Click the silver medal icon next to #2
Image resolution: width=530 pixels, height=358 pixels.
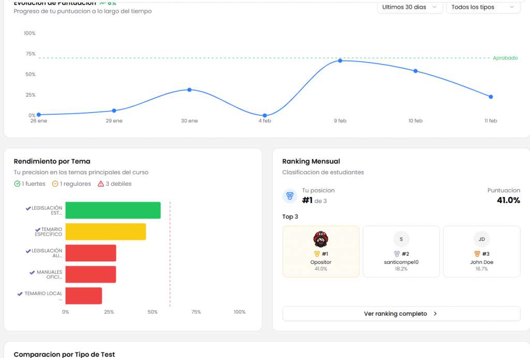[x=396, y=254]
